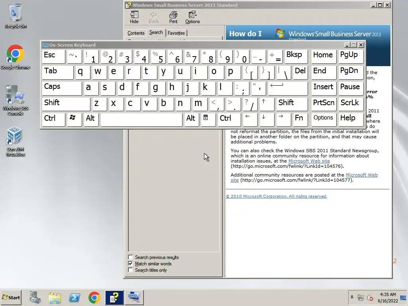The height and width of the screenshot is (306, 408).
Task: Switch to On-Screen Keyboard taskbar button
Action: pyautogui.click(x=134, y=297)
